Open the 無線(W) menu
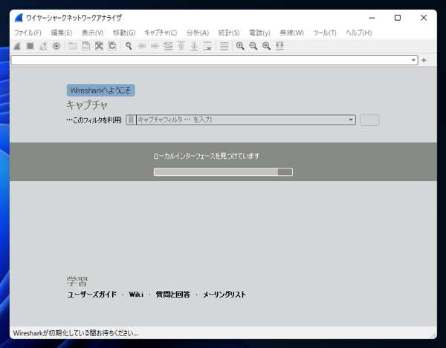The height and width of the screenshot is (348, 446). point(292,33)
